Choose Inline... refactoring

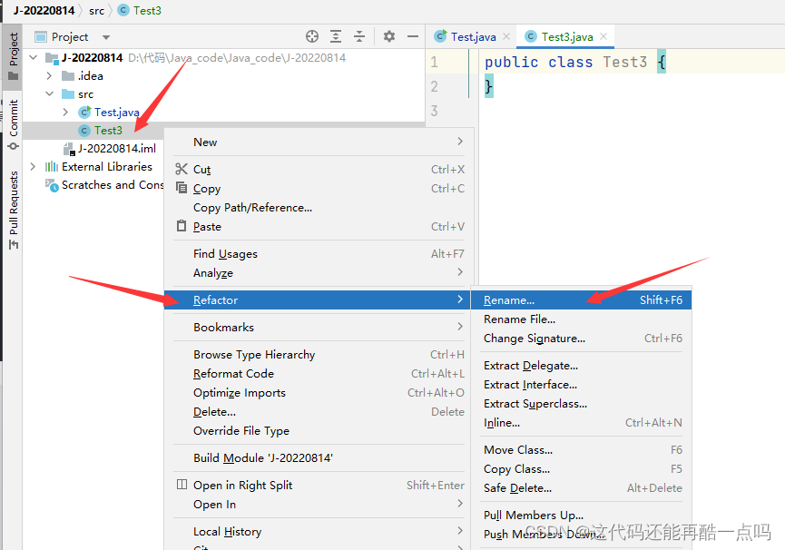pyautogui.click(x=581, y=422)
